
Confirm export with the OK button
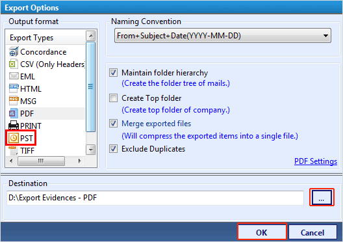262,232
